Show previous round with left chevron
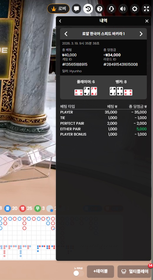Viewport: 153px width, 280px height. (x=66, y=34)
